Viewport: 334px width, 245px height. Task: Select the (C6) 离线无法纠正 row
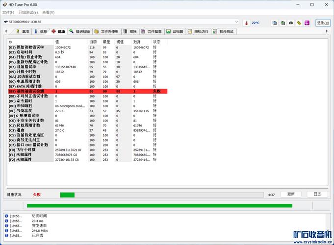[x=88, y=140]
